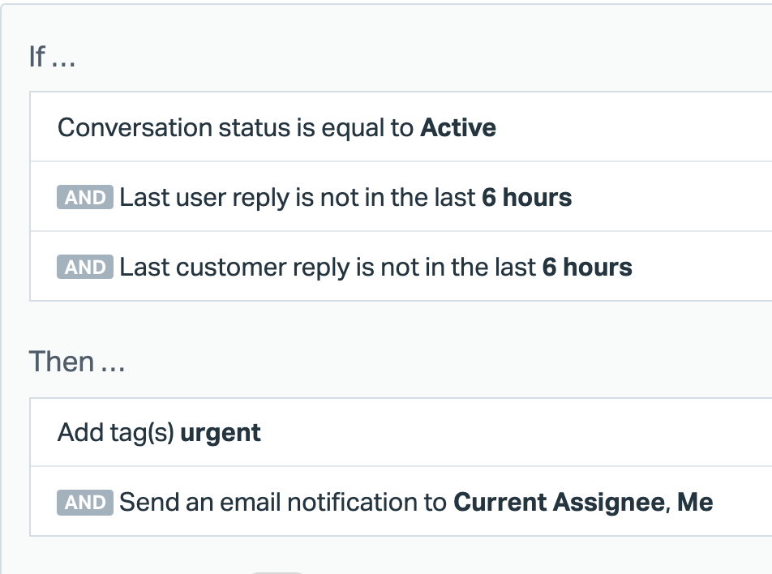The image size is (772, 574).
Task: Click the AND badge before Last user reply
Action: tap(85, 198)
